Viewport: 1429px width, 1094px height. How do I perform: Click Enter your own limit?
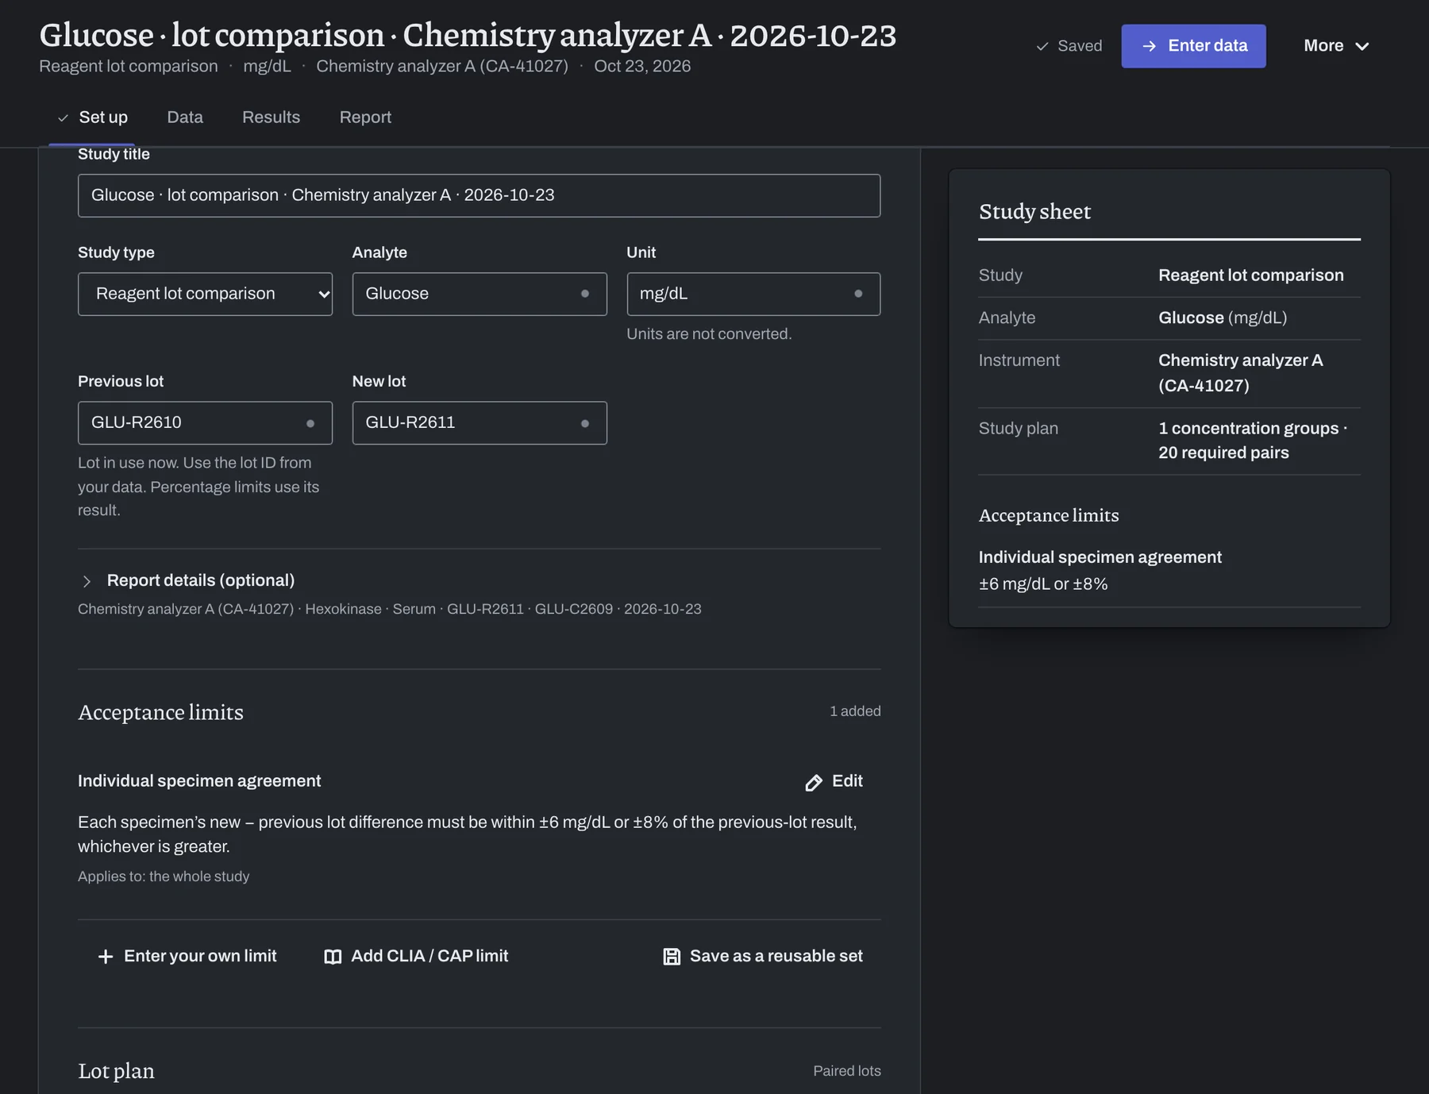point(187,957)
